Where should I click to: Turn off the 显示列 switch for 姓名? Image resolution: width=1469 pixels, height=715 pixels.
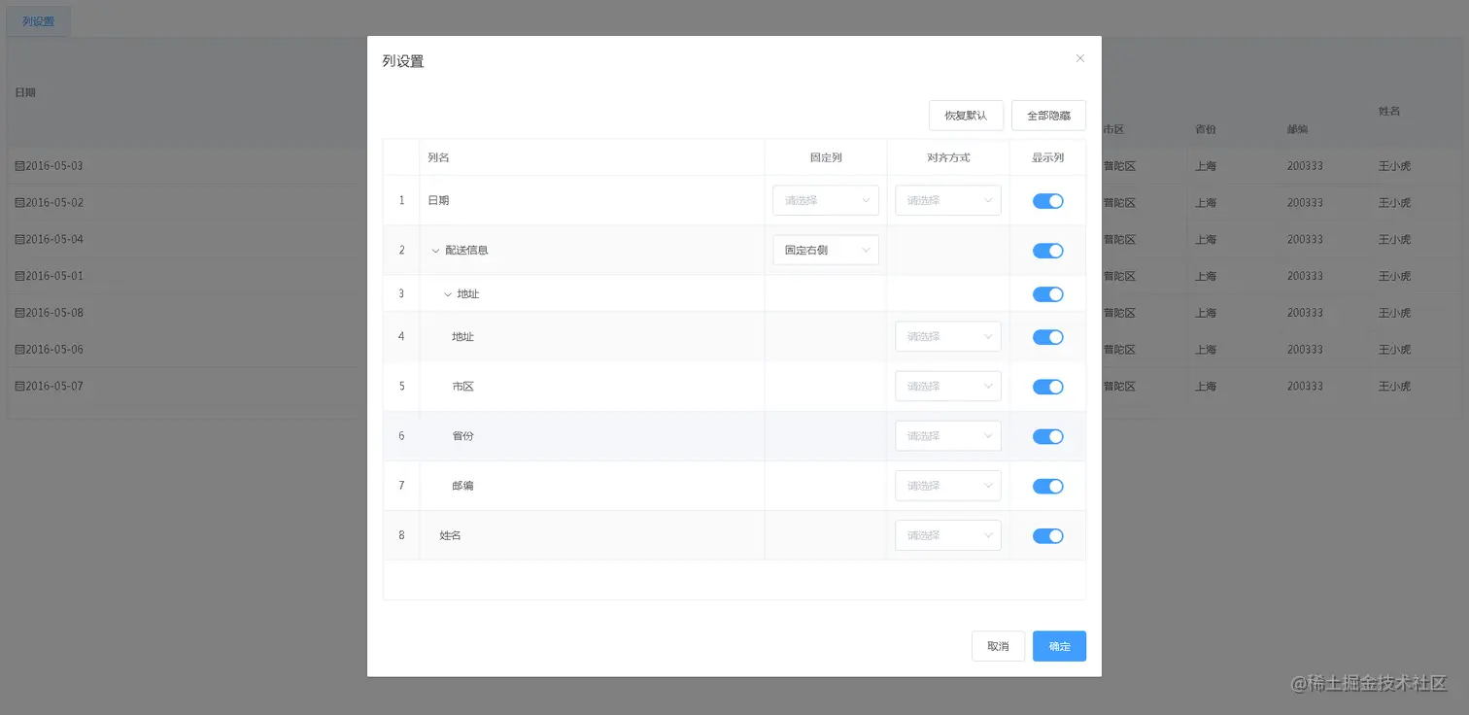click(1047, 535)
